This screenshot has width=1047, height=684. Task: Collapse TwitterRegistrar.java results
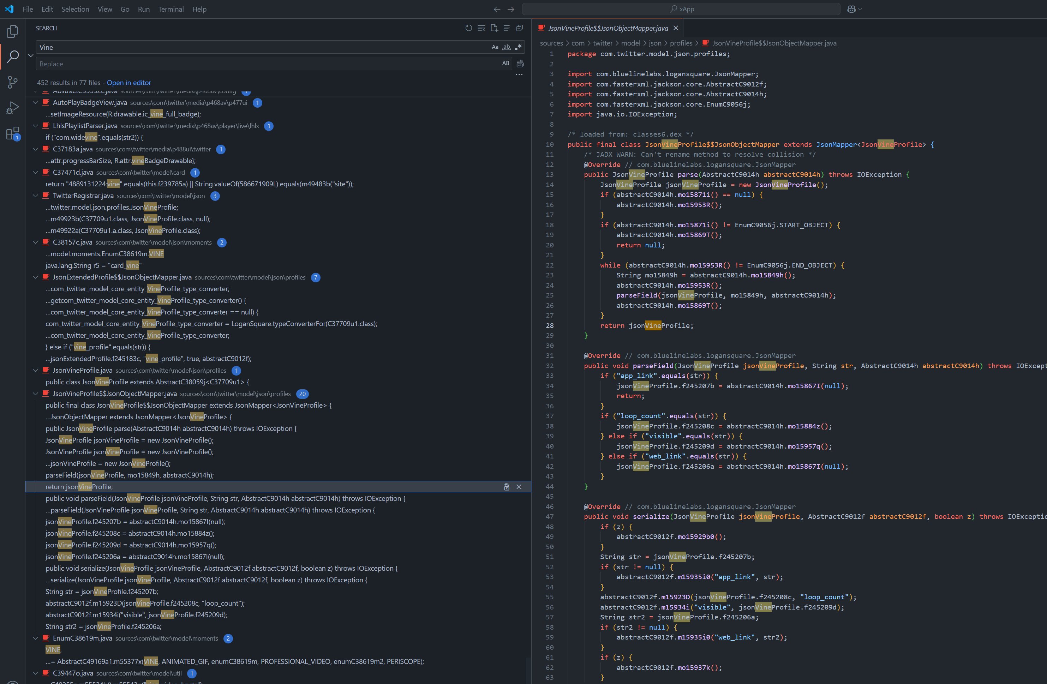click(x=35, y=196)
